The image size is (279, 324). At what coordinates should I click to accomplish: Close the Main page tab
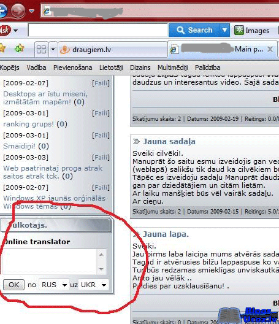[270, 49]
